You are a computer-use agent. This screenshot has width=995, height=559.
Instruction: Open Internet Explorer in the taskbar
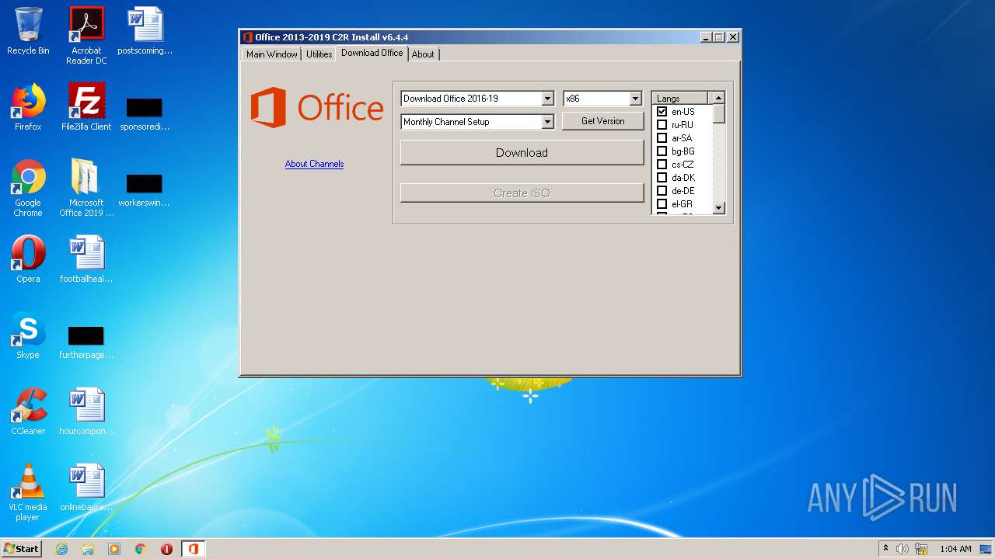click(x=61, y=549)
